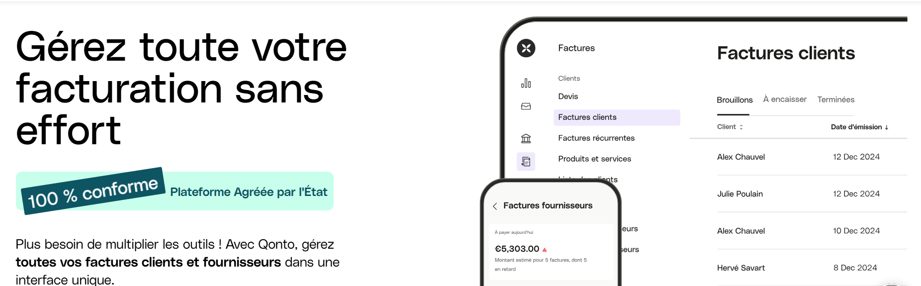The height and width of the screenshot is (286, 921).
Task: Open the bar chart dashboard icon
Action: (526, 83)
